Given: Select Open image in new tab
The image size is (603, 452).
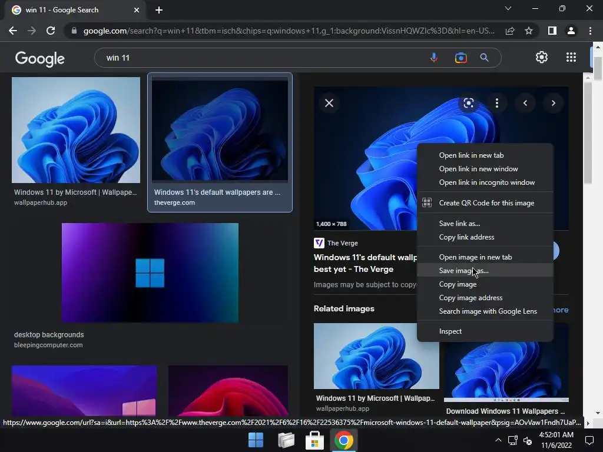Looking at the screenshot, I should [x=485, y=257].
